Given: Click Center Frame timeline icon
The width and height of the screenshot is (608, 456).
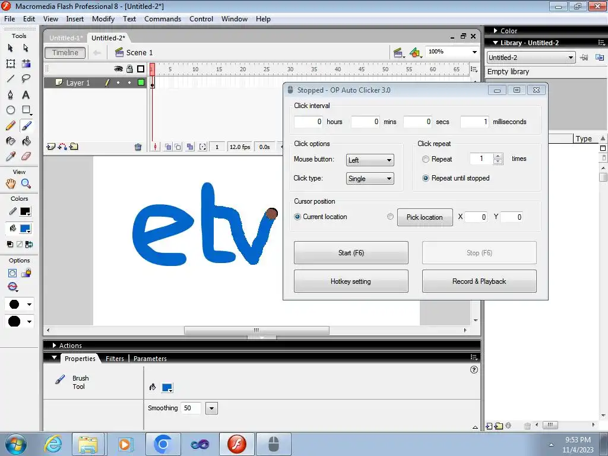Looking at the screenshot, I should tap(155, 147).
